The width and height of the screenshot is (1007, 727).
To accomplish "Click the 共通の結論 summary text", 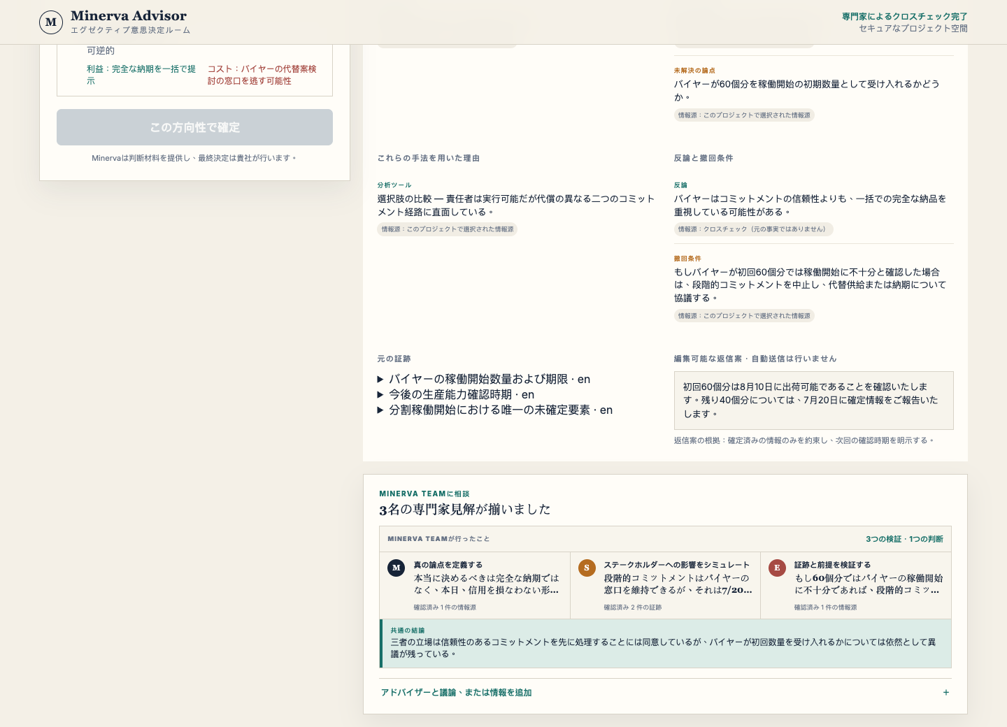I will (x=663, y=648).
